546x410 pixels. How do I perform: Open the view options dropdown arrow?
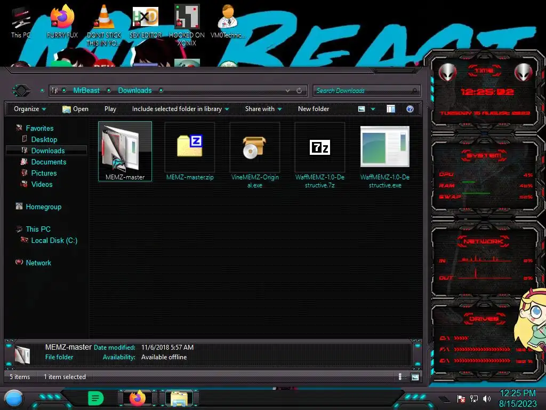coord(373,109)
